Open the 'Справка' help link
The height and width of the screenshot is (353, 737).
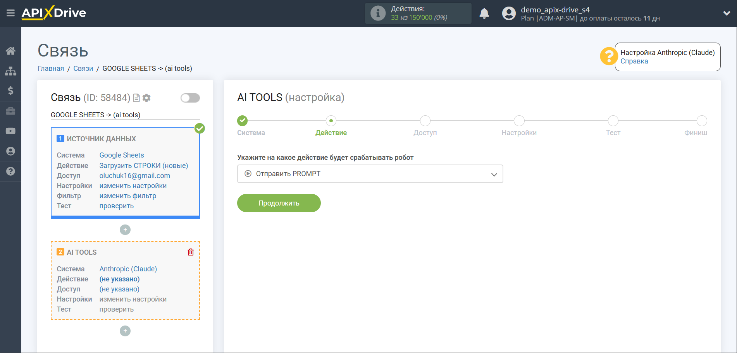tap(634, 61)
